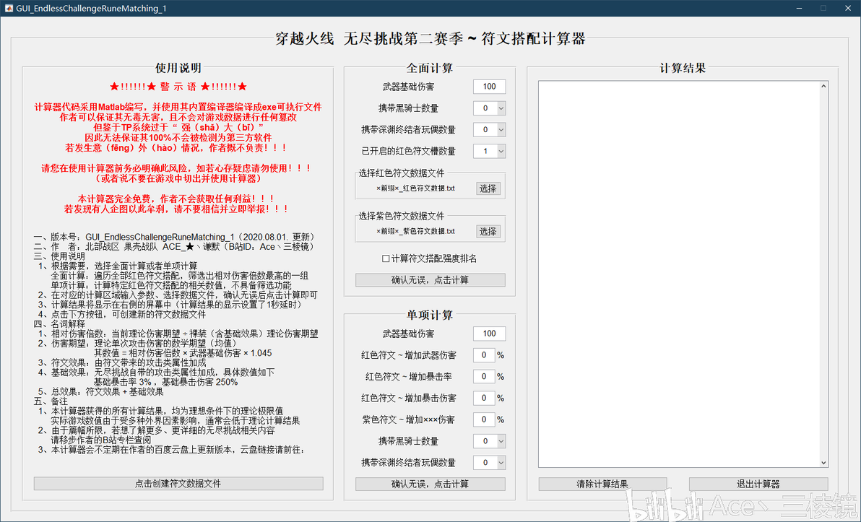Click 点击创建符文数据文件 button

click(x=178, y=484)
